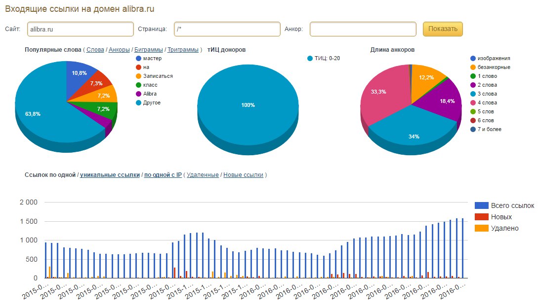Image resolution: width=539 pixels, height=306 pixels.
Task: Click the безанкорные legend dot
Action: coord(473,68)
